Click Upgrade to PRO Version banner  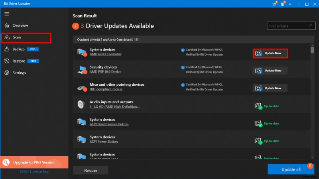click(x=34, y=162)
